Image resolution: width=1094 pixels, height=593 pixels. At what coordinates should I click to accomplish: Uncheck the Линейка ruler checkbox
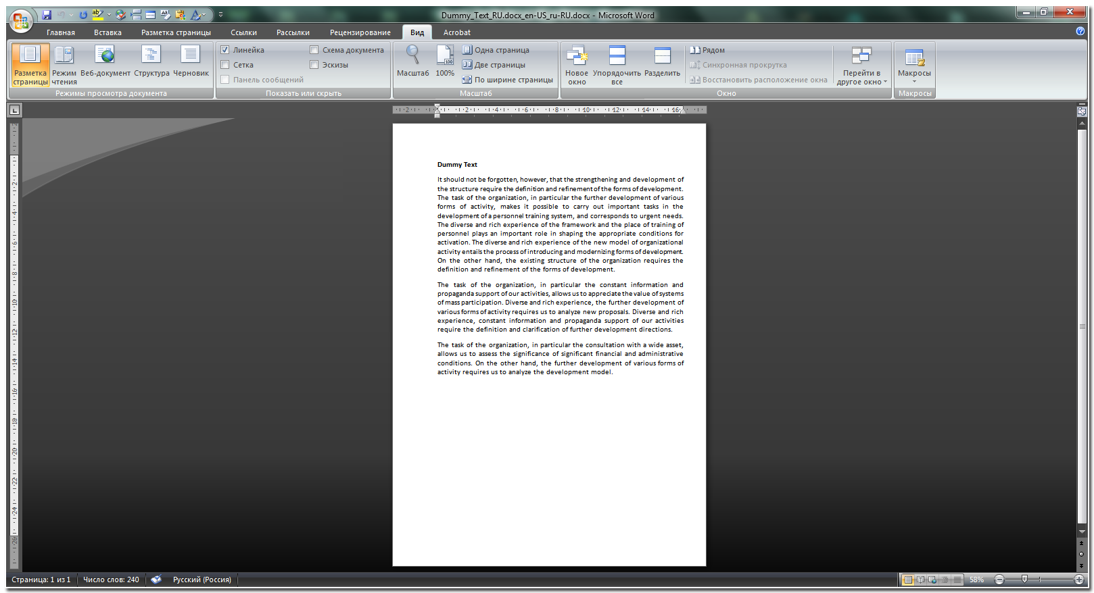(225, 50)
